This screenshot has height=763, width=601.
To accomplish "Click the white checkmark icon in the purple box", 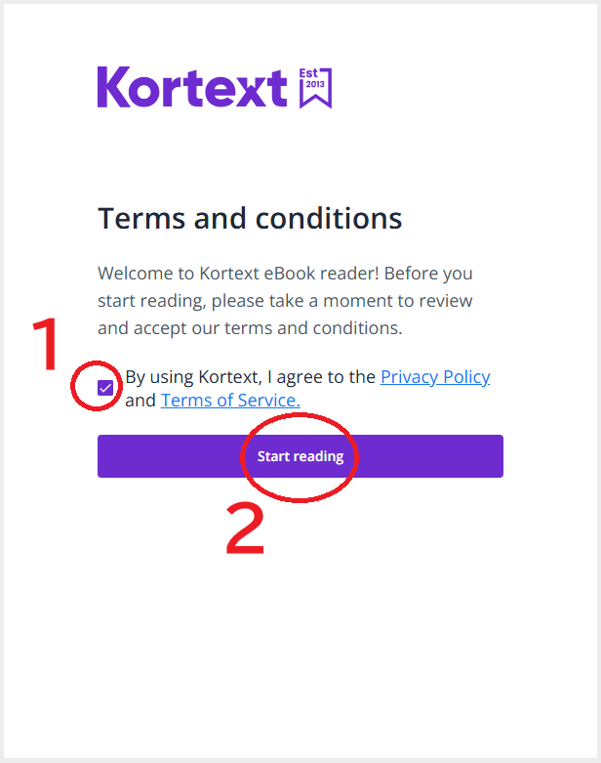I will [105, 388].
